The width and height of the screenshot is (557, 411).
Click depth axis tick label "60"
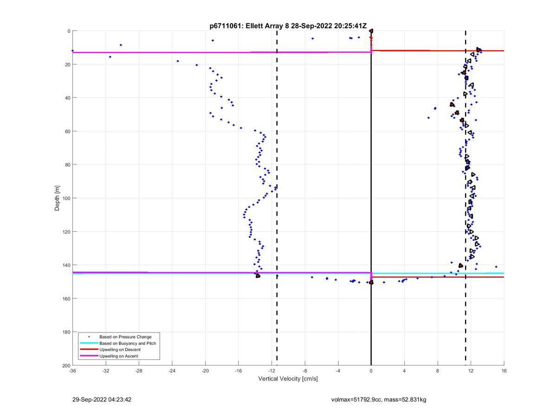(x=68, y=131)
